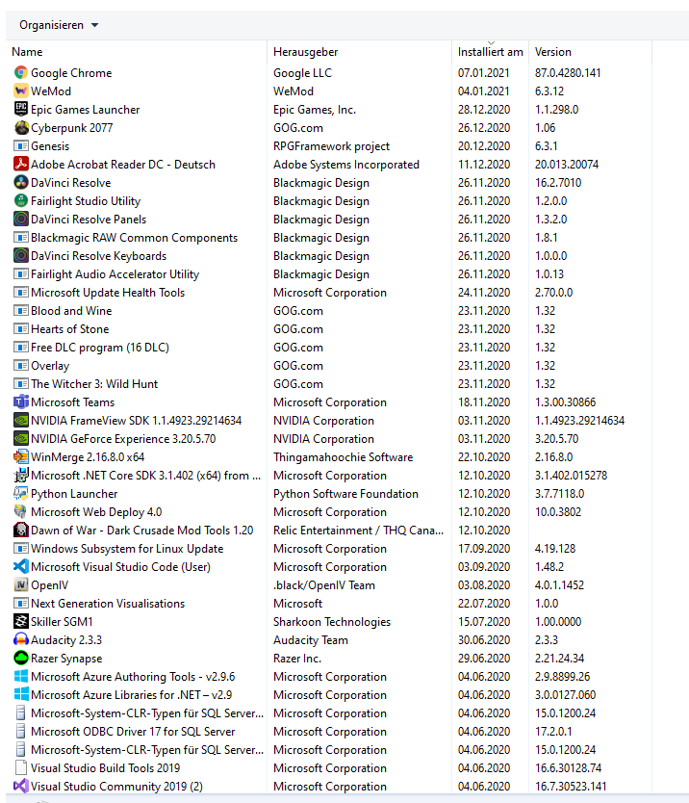Click the version 1.3.00.30866 cell
The image size is (689, 803).
click(x=565, y=402)
